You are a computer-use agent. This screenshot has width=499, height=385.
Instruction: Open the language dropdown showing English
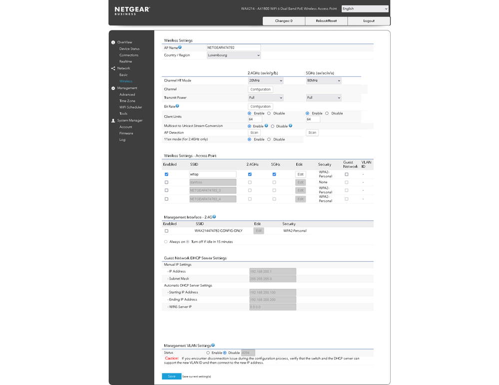(365, 9)
